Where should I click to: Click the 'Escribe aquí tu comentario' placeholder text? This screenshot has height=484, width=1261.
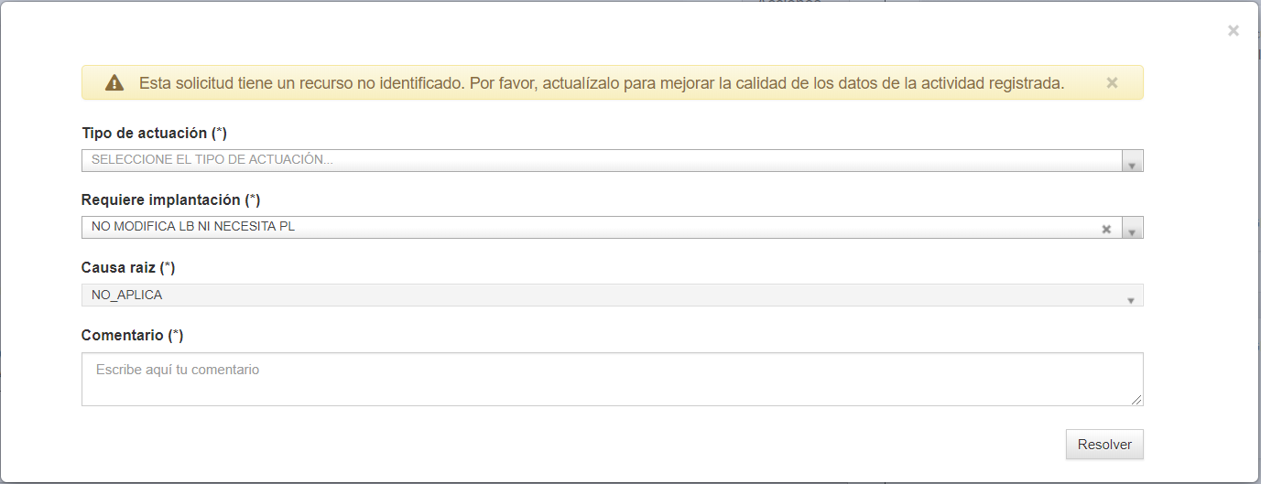coord(178,371)
